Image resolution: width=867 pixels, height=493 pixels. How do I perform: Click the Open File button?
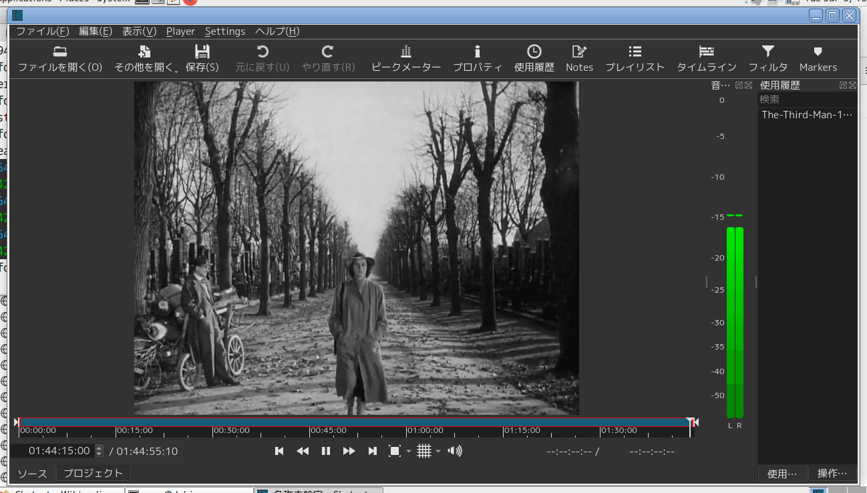(x=60, y=58)
